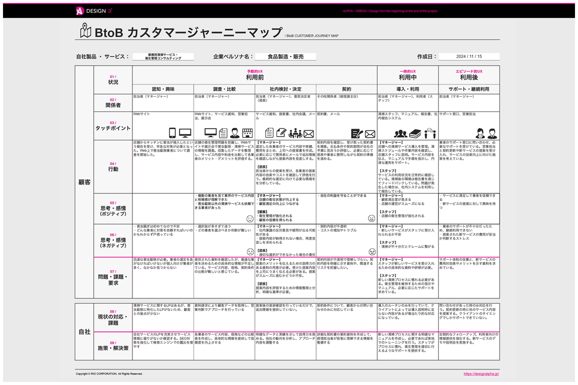Click the サポート窓口、営業担当 touchpoint text
The image size is (578, 385).
pos(458,114)
